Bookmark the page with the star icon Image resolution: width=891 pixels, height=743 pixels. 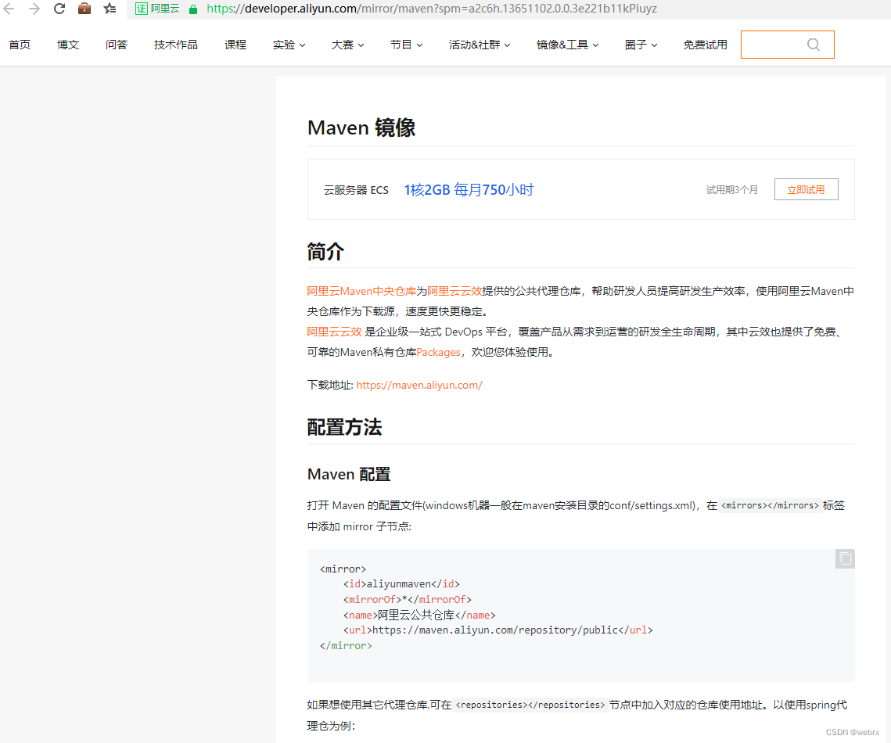click(110, 9)
